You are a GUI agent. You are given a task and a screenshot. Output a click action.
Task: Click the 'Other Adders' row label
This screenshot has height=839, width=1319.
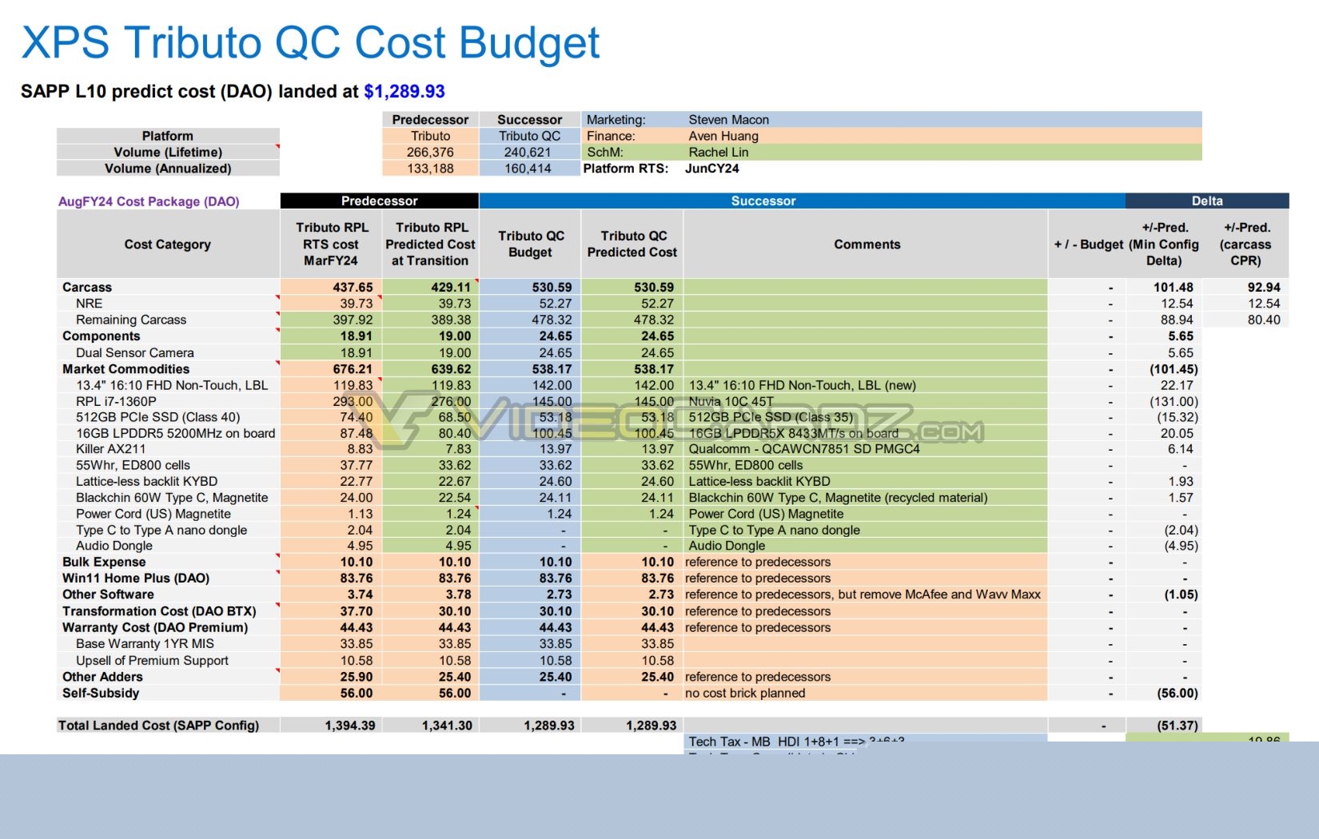click(102, 677)
